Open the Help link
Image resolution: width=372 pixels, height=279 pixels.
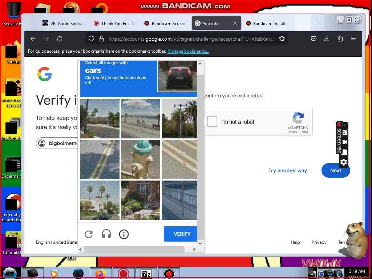295,242
